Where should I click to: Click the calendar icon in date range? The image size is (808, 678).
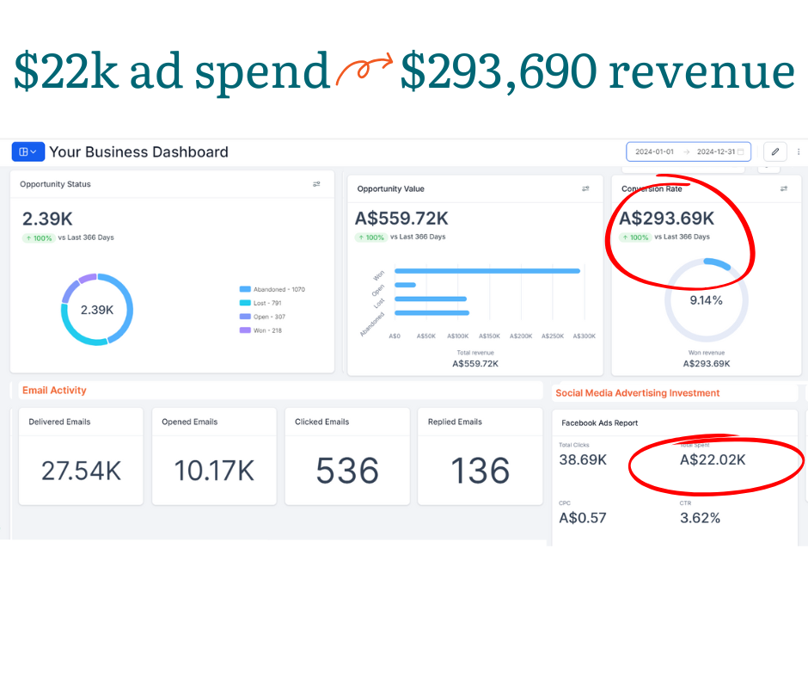click(x=740, y=152)
